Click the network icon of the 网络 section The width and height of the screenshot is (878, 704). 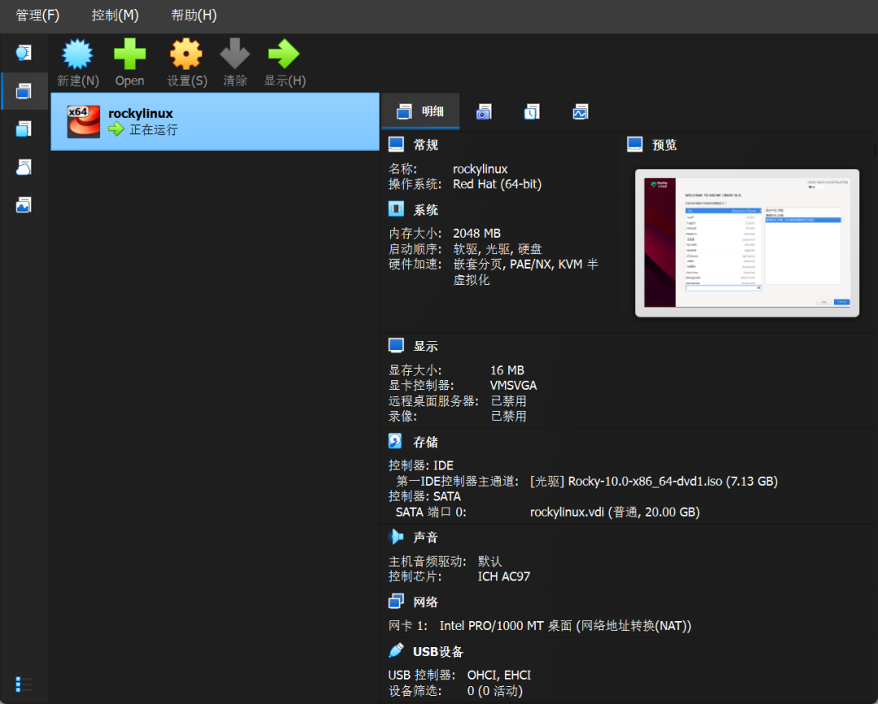click(396, 602)
